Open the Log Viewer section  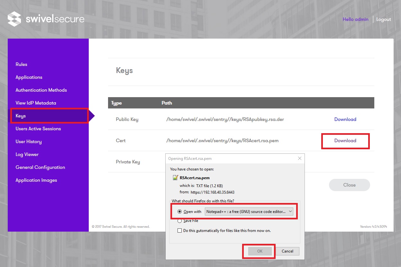pyautogui.click(x=27, y=154)
